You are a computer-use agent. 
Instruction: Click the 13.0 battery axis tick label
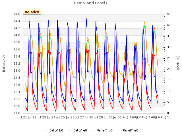tap(17, 71)
